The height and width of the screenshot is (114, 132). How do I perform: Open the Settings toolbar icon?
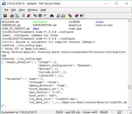pos(70,15)
